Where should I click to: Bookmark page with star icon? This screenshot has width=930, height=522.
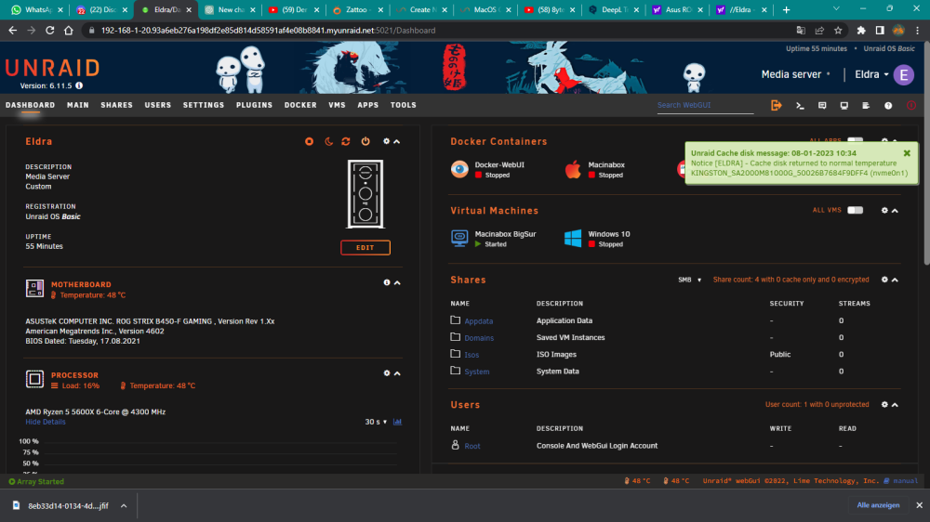click(x=838, y=31)
